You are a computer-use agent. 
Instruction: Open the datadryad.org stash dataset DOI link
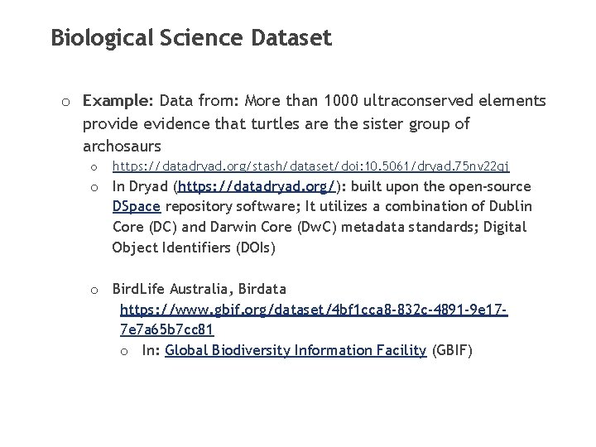tap(310, 166)
